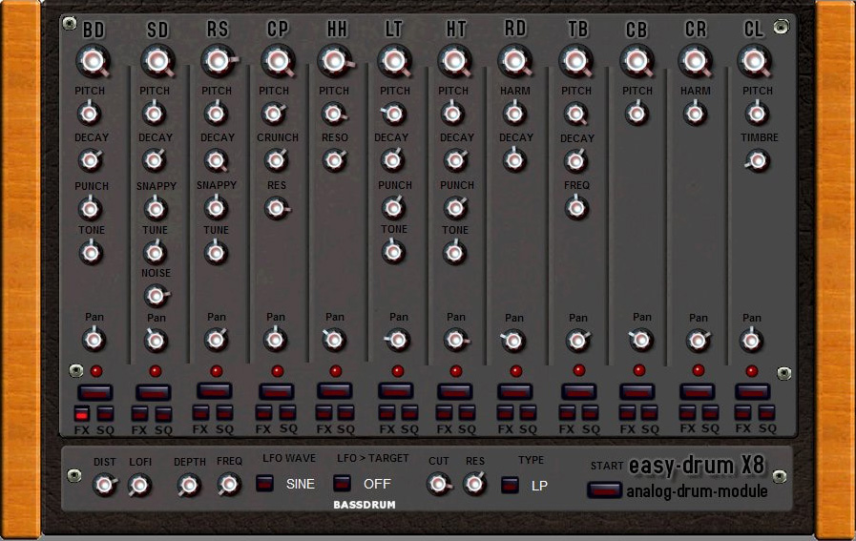856x541 pixels.
Task: Toggle the LT SQ button
Action: [x=409, y=413]
